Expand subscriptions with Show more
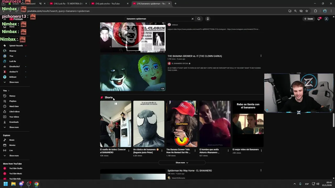 [x=14, y=82]
